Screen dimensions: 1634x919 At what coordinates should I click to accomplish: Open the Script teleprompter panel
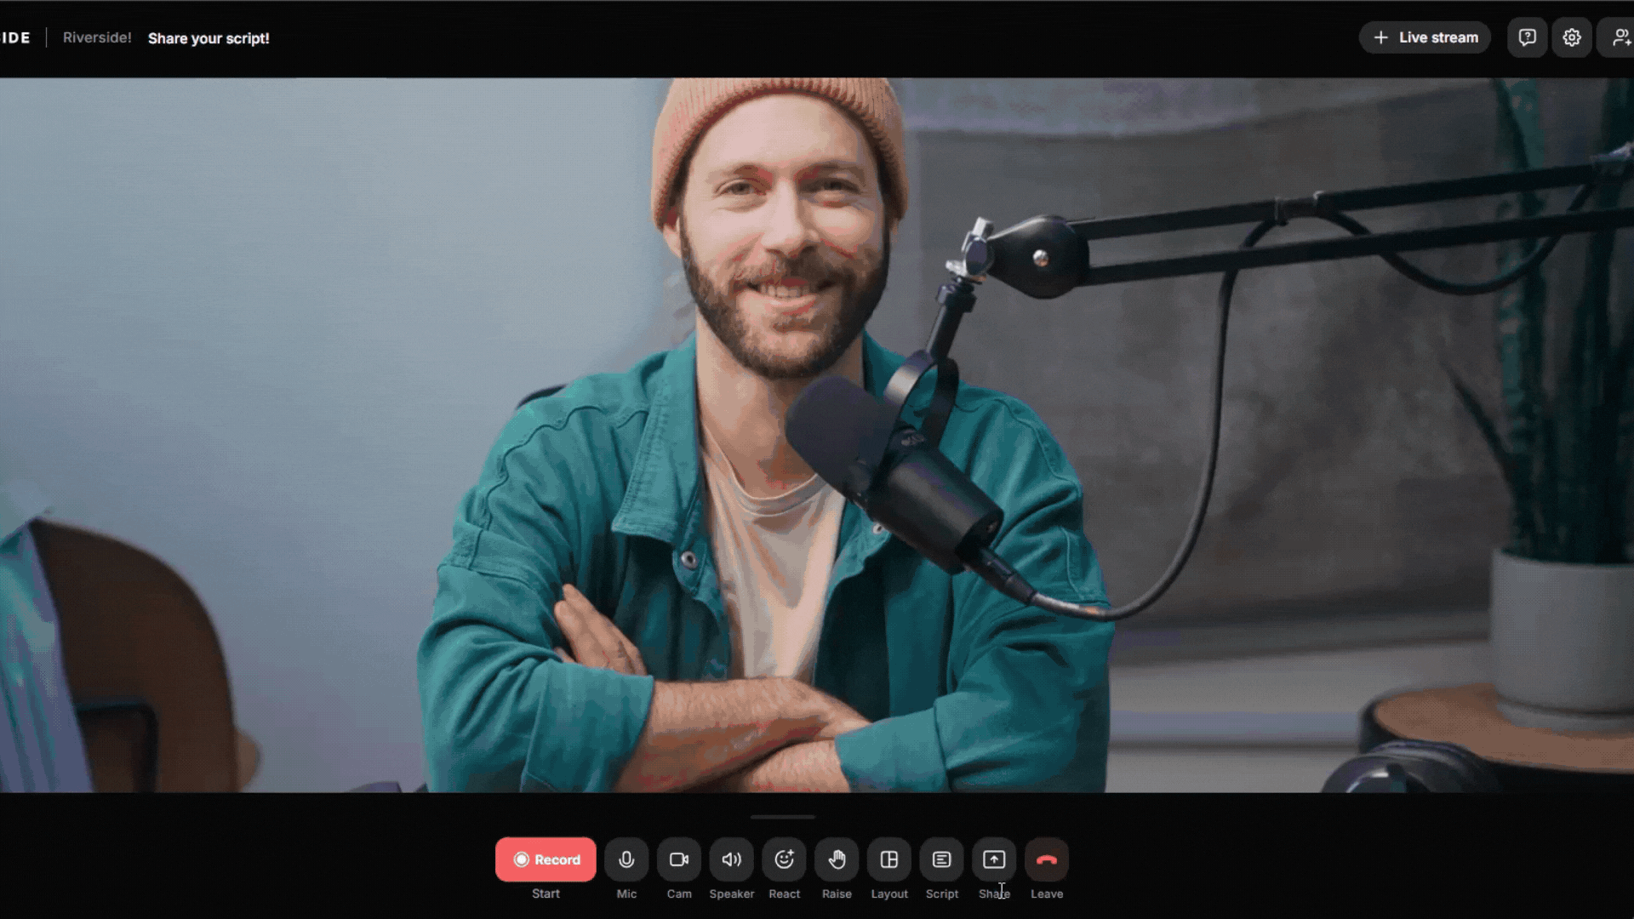pyautogui.click(x=941, y=859)
